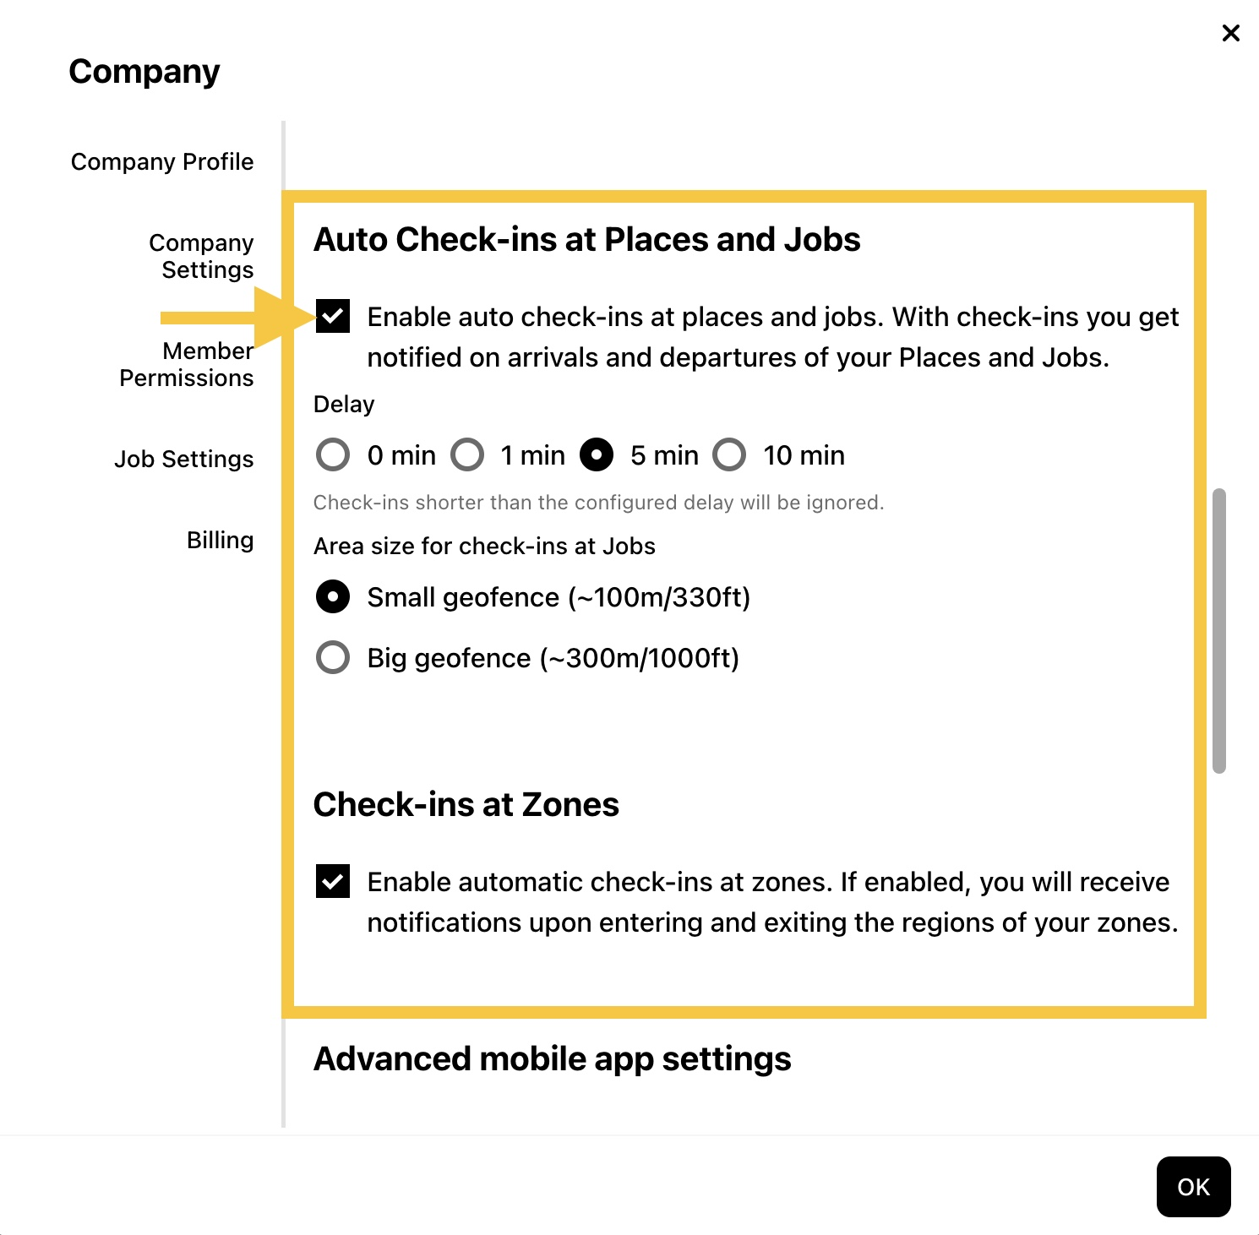The image size is (1259, 1235).
Task: Select the Big geofence option
Action: click(333, 657)
